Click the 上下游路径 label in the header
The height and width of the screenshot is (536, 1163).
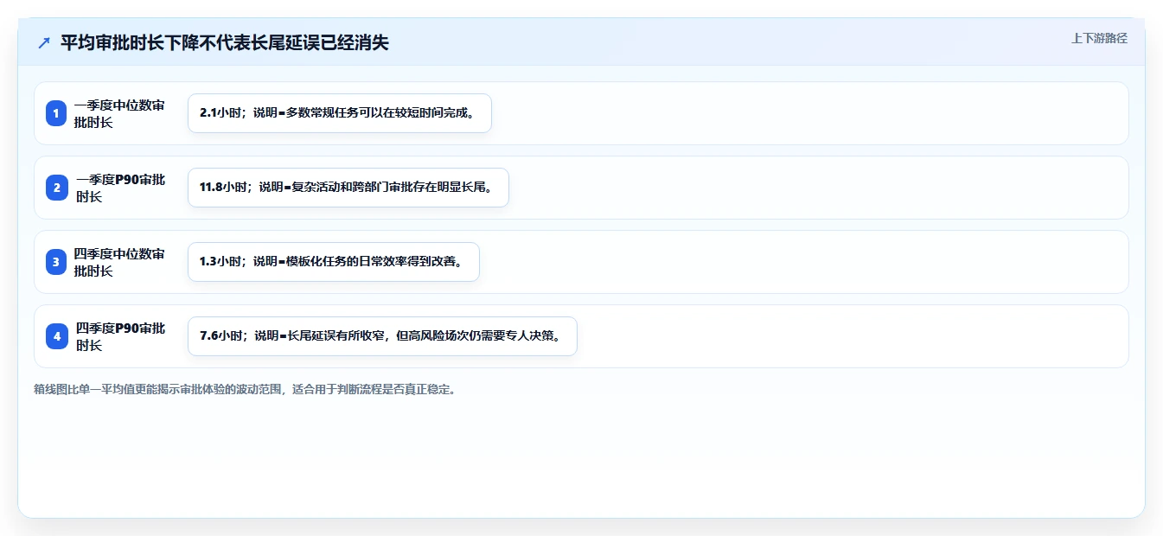[1099, 38]
